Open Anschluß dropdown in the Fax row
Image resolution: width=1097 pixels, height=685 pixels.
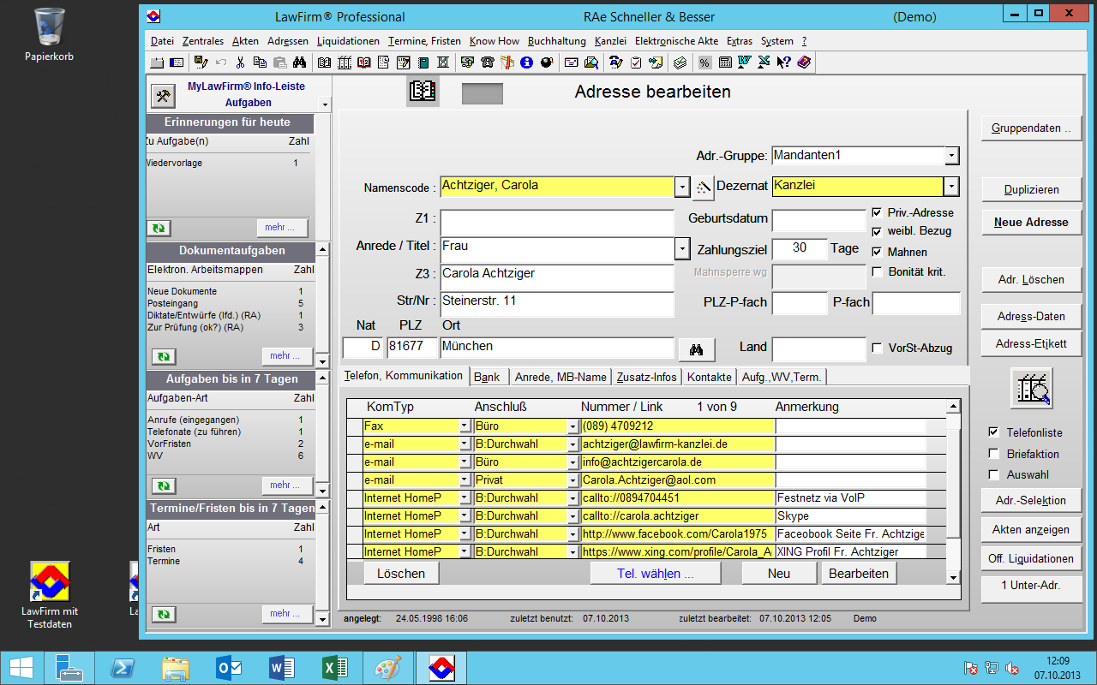click(573, 426)
